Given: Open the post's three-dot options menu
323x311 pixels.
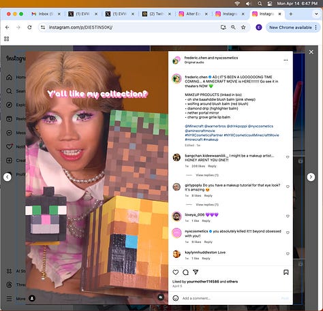Looking at the screenshot, I should [x=286, y=60].
